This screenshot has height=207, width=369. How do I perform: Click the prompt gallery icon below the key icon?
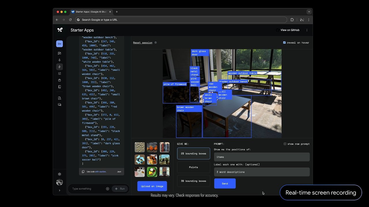59,53
